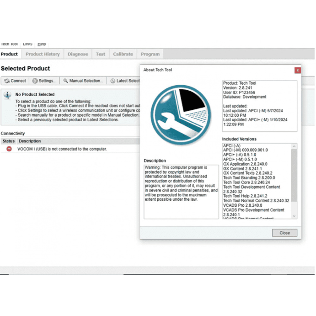This screenshot has height=316, width=316.
Task: Close the About Tech Tool dialog with red X
Action: click(297, 70)
